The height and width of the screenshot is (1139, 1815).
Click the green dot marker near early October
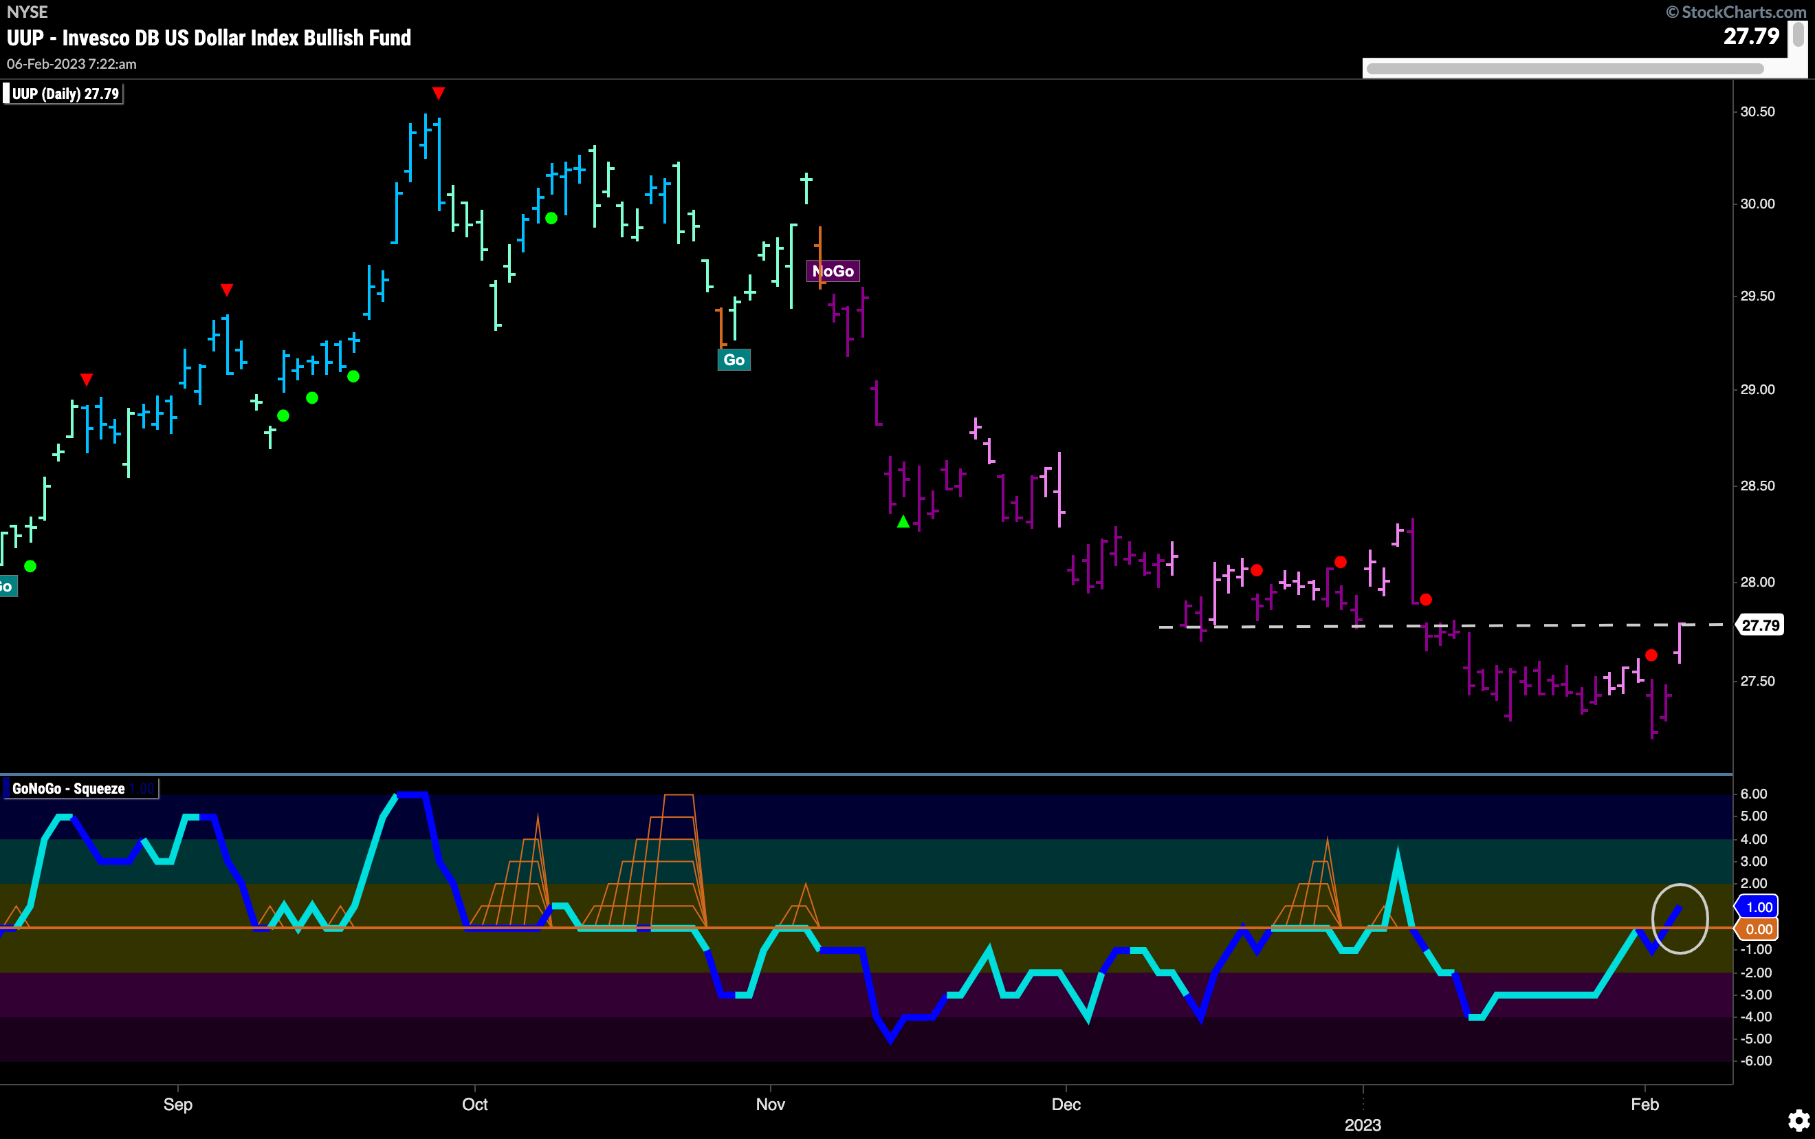551,219
